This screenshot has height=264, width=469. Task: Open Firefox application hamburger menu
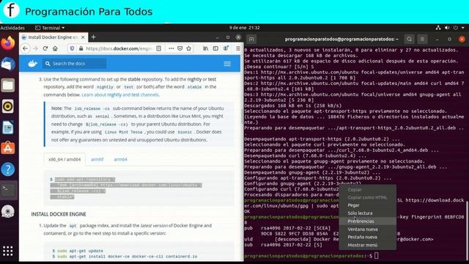[237, 48]
